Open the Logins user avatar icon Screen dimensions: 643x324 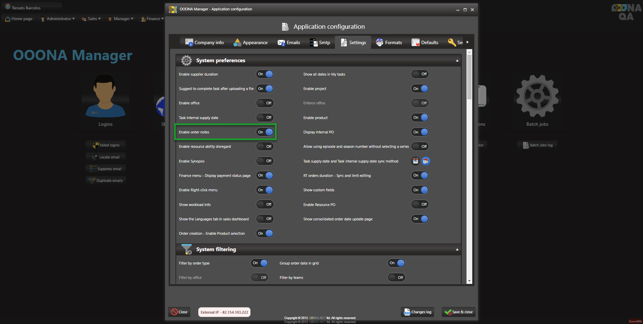coord(105,96)
